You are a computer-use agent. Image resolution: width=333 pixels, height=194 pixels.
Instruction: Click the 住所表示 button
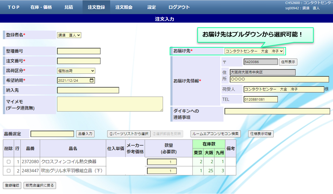pos(288,62)
